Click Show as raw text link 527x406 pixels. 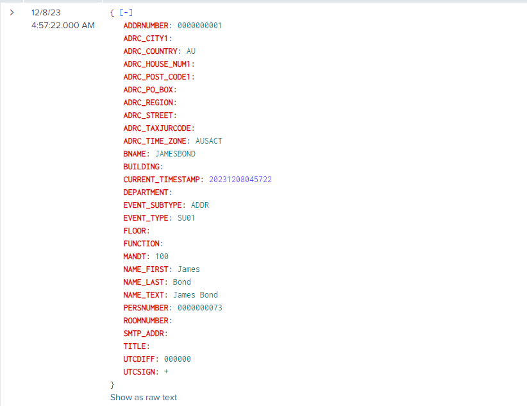(144, 397)
